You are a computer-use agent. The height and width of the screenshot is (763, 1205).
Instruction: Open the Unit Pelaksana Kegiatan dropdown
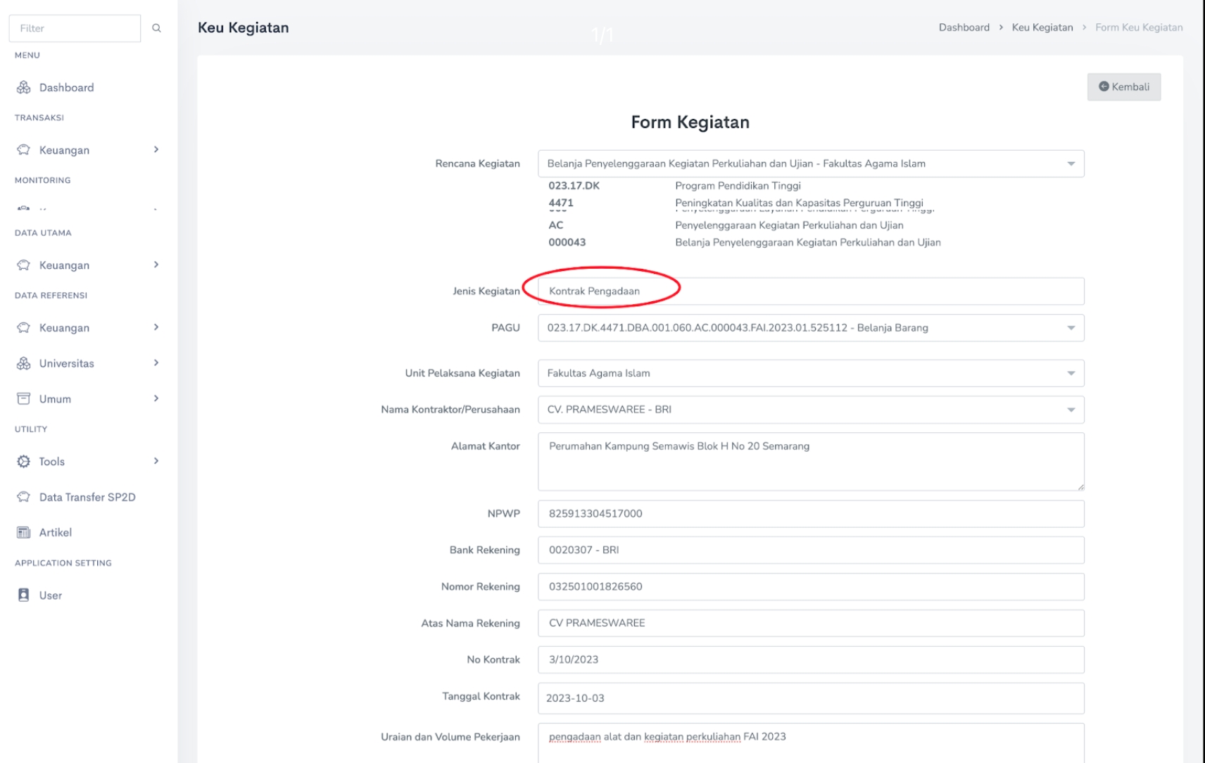(x=1071, y=373)
